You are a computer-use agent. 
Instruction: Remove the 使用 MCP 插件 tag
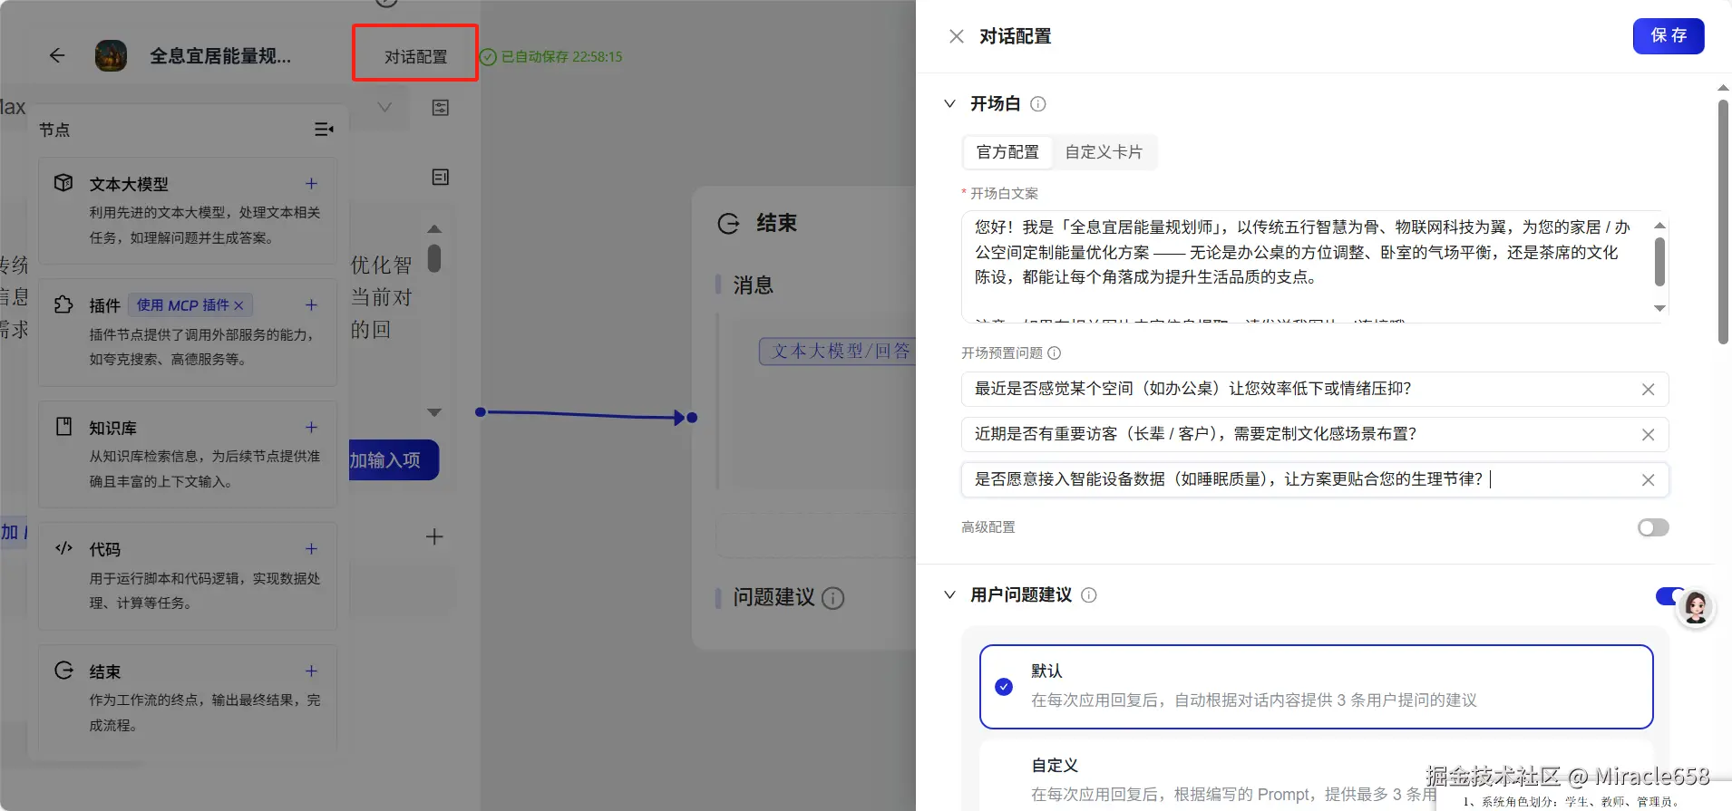click(x=238, y=305)
